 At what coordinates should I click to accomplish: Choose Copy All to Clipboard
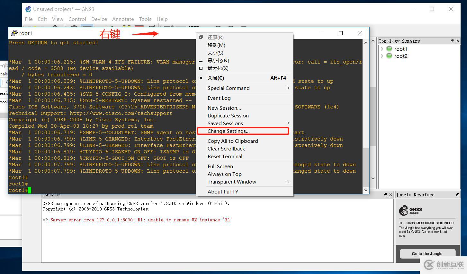(245, 141)
